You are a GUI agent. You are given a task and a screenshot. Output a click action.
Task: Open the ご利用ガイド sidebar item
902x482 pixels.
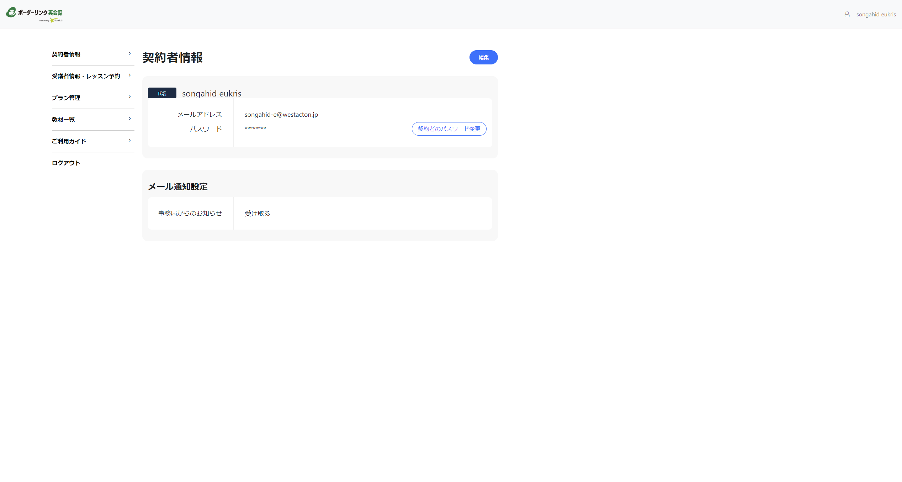point(69,141)
